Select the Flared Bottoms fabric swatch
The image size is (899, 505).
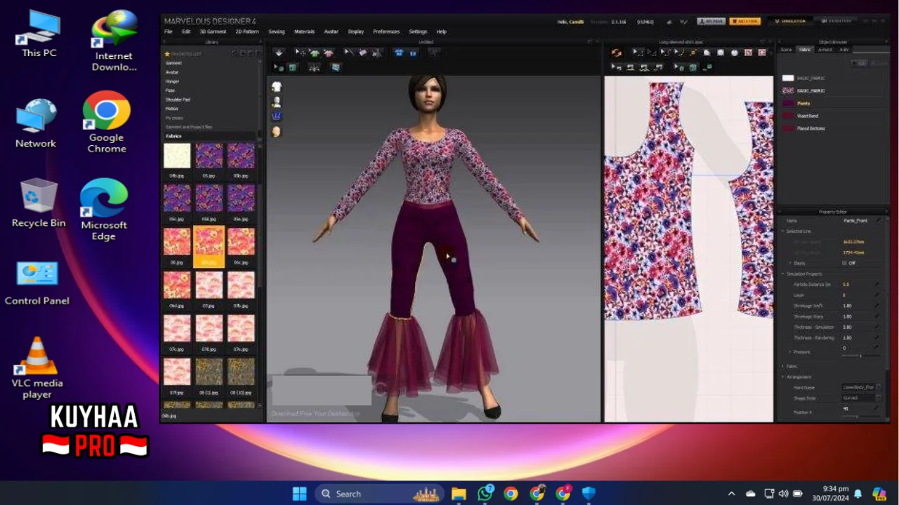(x=788, y=128)
